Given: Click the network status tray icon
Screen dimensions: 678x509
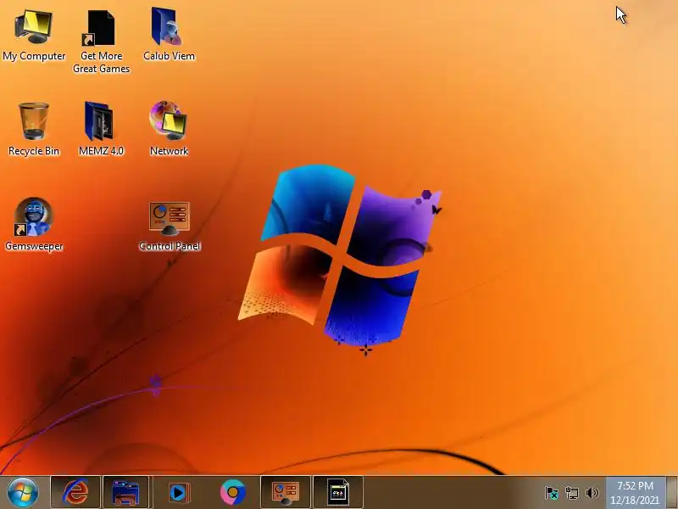Looking at the screenshot, I should point(571,493).
